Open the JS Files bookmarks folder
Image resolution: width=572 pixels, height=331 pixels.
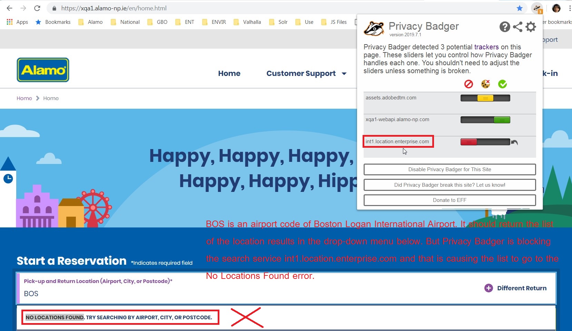pyautogui.click(x=334, y=22)
